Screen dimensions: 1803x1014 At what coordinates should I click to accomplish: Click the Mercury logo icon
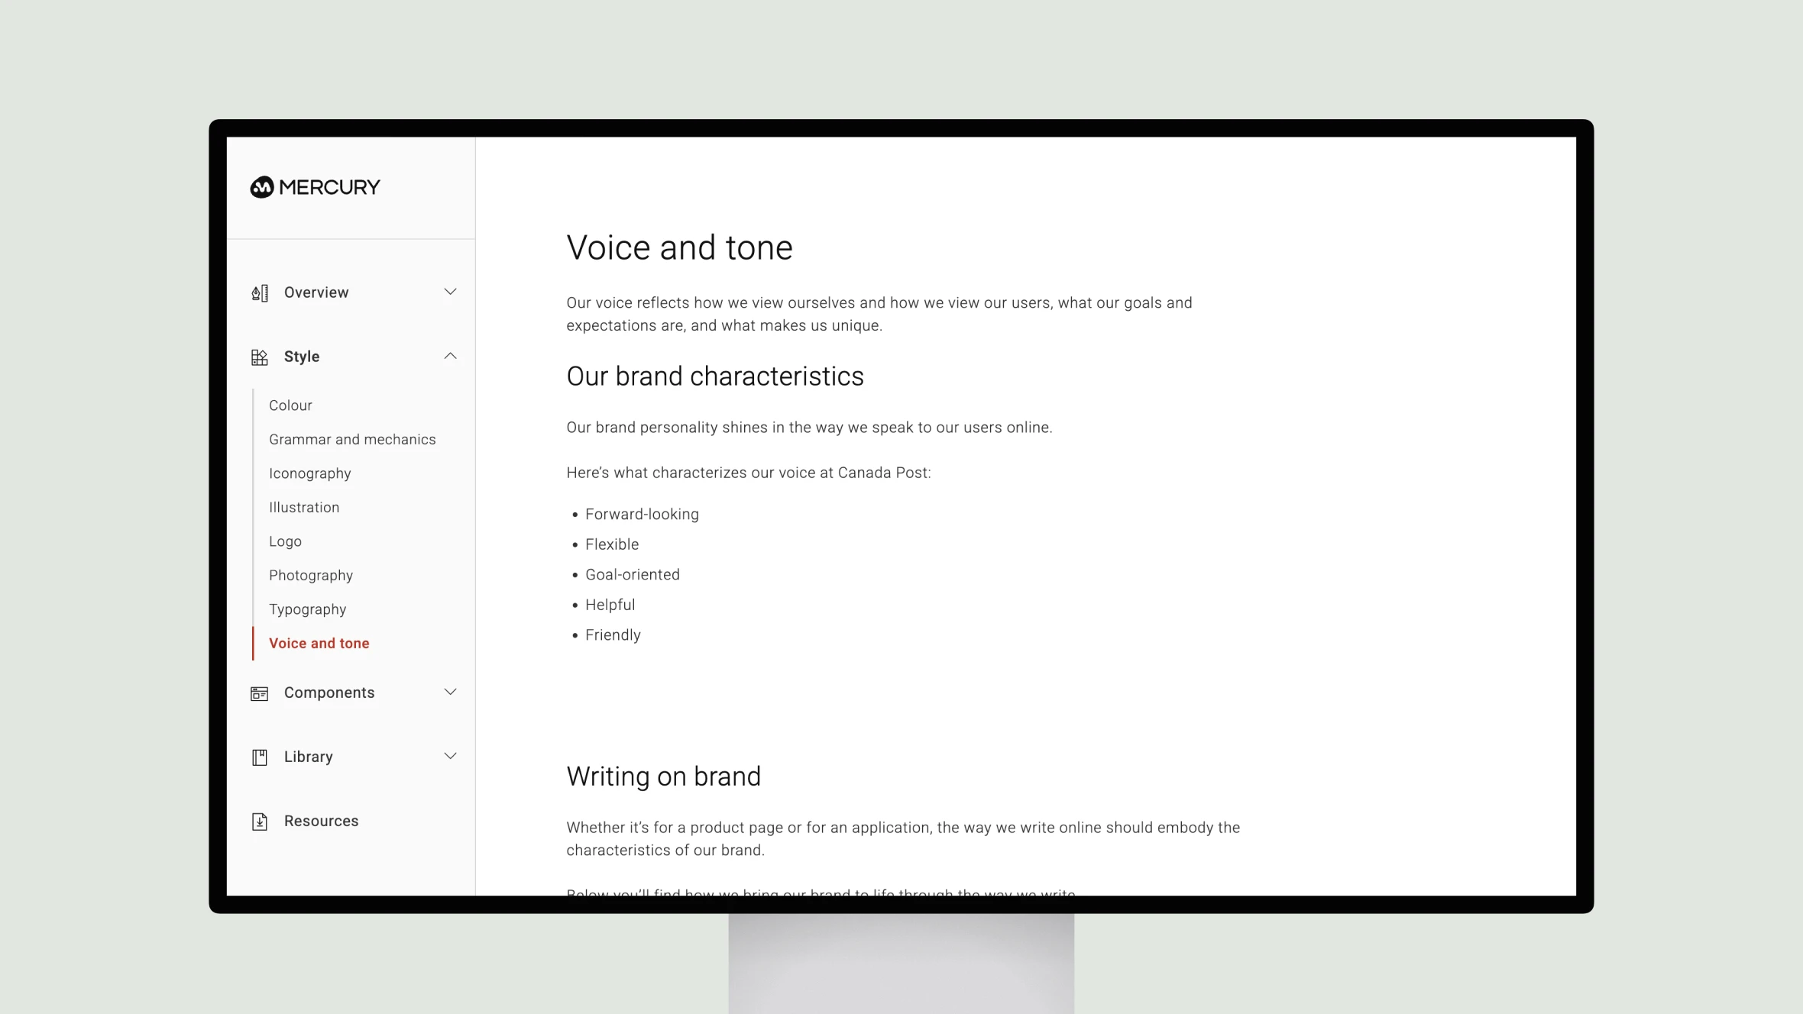261,187
